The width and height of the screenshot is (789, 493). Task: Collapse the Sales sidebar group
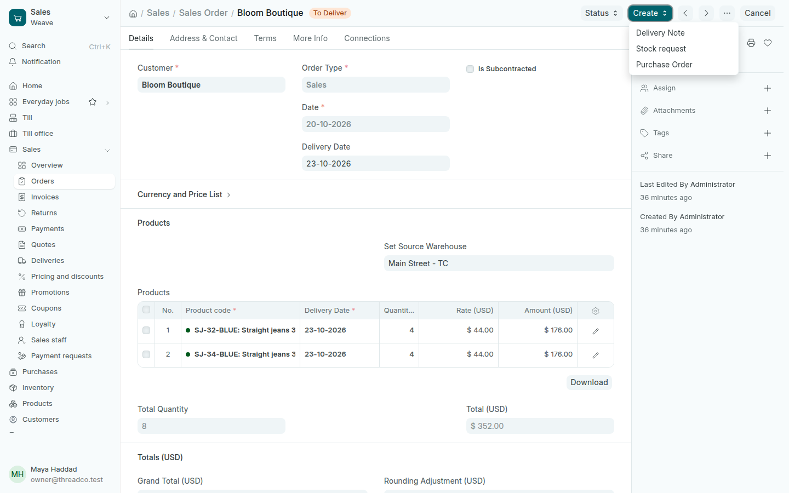tap(107, 150)
